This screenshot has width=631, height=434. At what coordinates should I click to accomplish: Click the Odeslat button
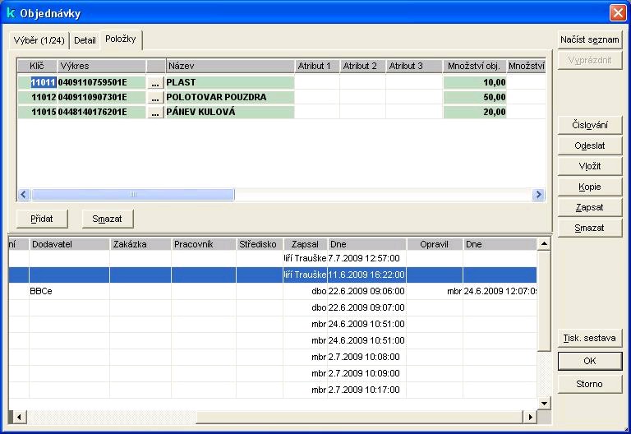(590, 145)
